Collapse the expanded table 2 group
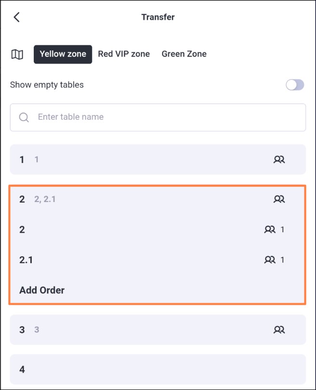This screenshot has width=316, height=390. tap(158, 199)
